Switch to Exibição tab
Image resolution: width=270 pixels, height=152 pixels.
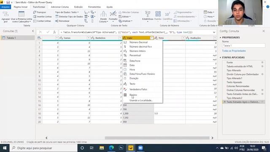click(78, 7)
